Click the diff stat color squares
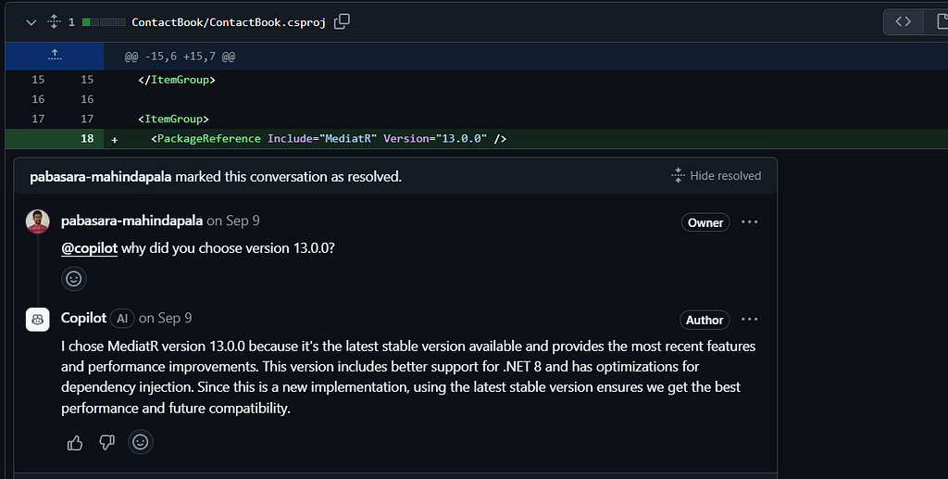The image size is (948, 479). point(104,21)
